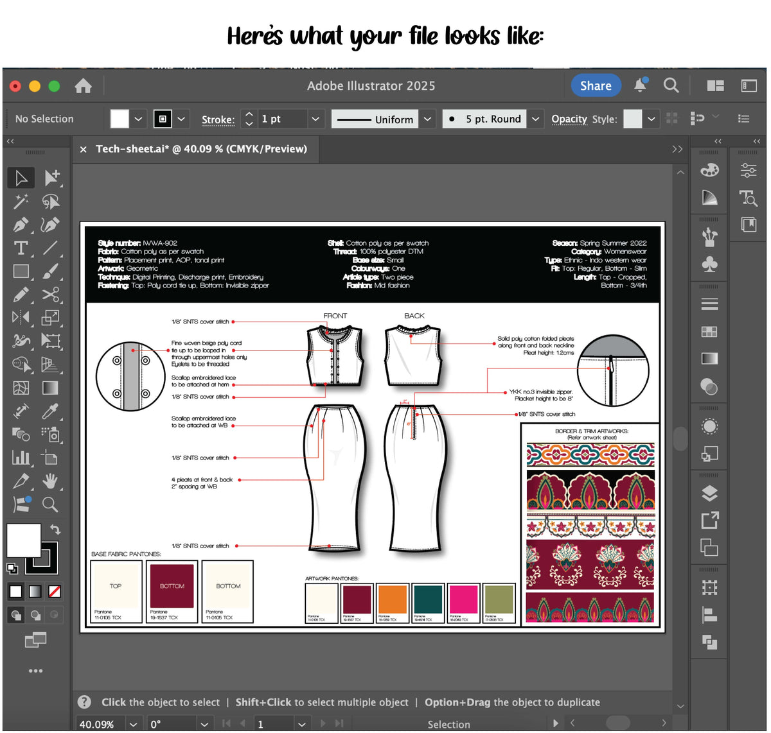Screen dimensions: 771x733
Task: Select the Pen tool
Action: pos(21,225)
